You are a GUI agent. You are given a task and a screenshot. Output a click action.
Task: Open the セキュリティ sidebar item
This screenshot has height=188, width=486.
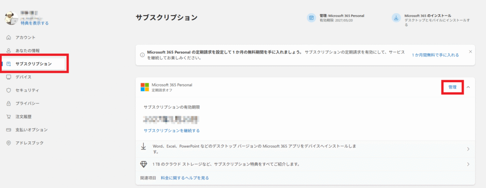tap(27, 90)
